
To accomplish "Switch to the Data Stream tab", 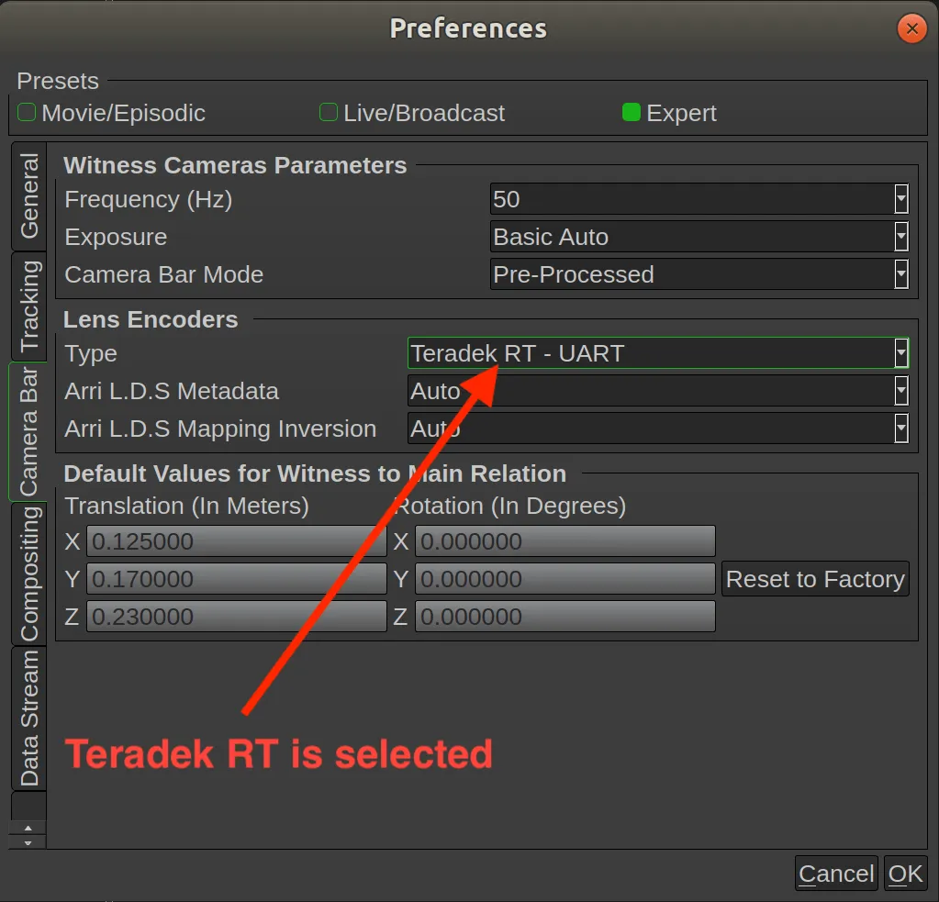I will (x=28, y=718).
